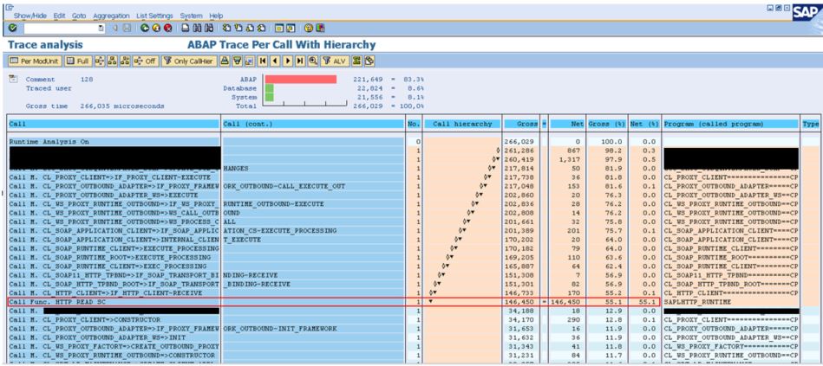Image resolution: width=823 pixels, height=366 pixels.
Task: Click the green Back arrow icon
Action: 144,28
